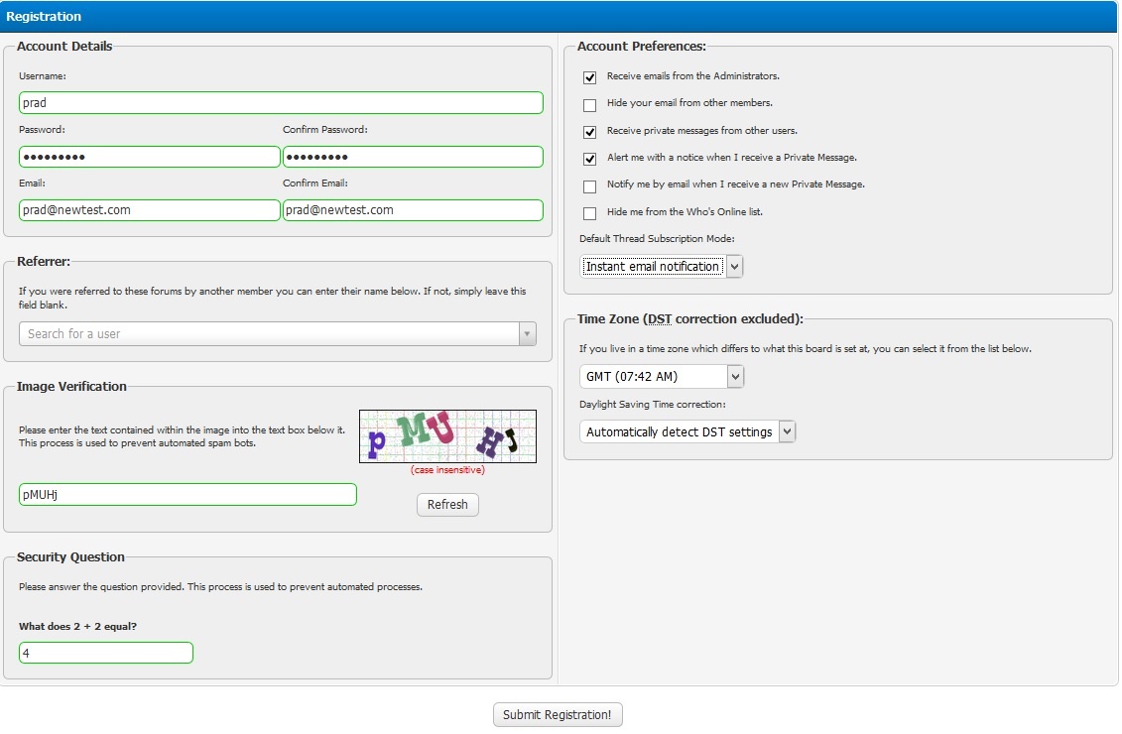
Task: Click the Username input field
Action: [x=281, y=103]
